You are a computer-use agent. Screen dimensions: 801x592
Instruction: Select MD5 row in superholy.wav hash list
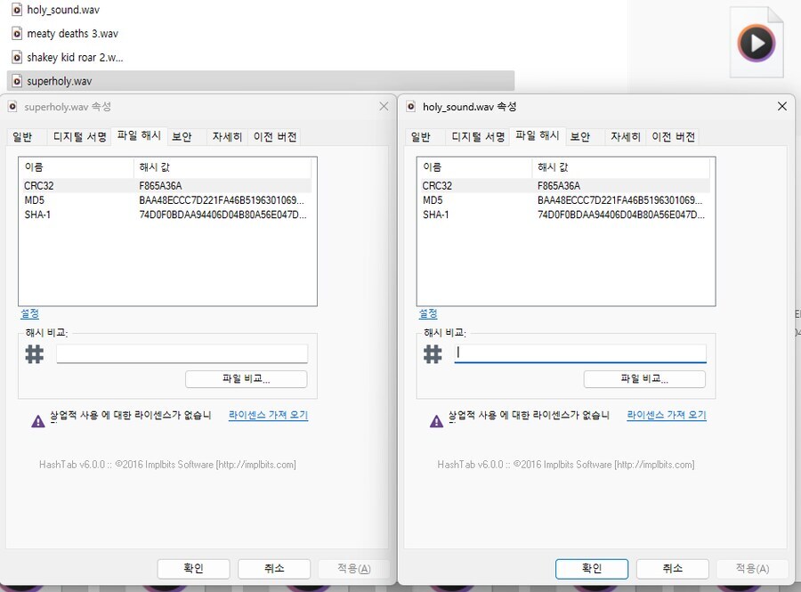pyautogui.click(x=166, y=199)
